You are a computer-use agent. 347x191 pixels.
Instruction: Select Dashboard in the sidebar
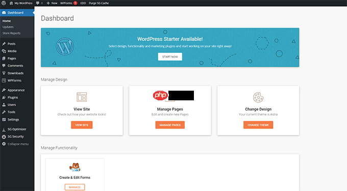(17, 13)
